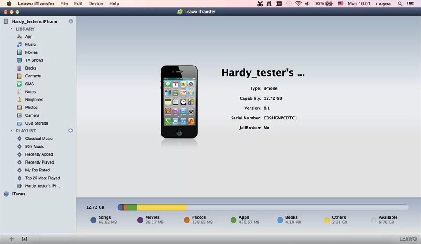Click the Version value 8.1
Viewport: 421px width, 244px height.
[x=267, y=108]
